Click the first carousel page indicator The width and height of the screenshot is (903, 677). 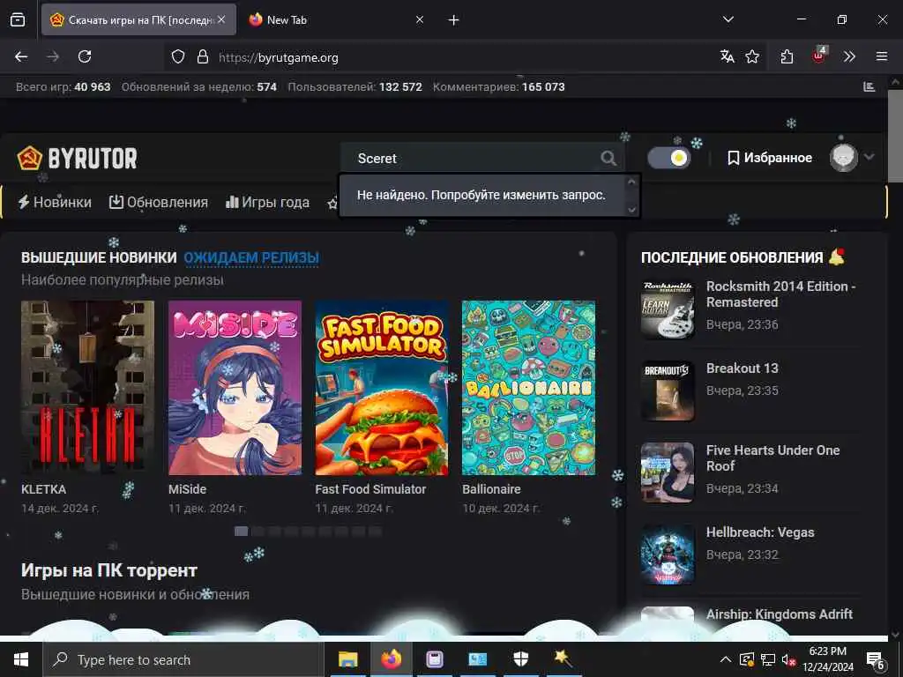242,531
